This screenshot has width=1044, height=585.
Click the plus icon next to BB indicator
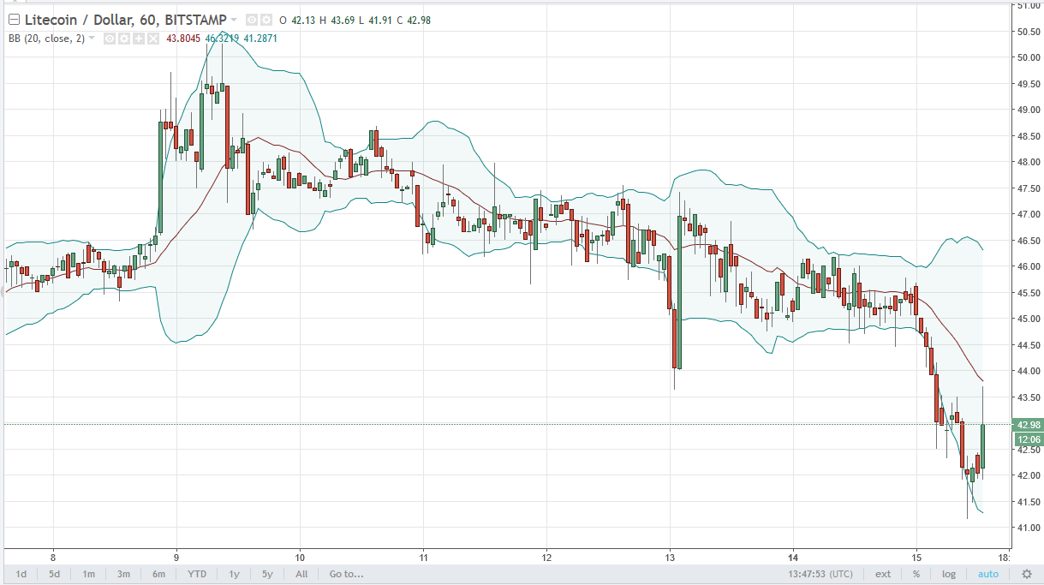click(x=138, y=39)
